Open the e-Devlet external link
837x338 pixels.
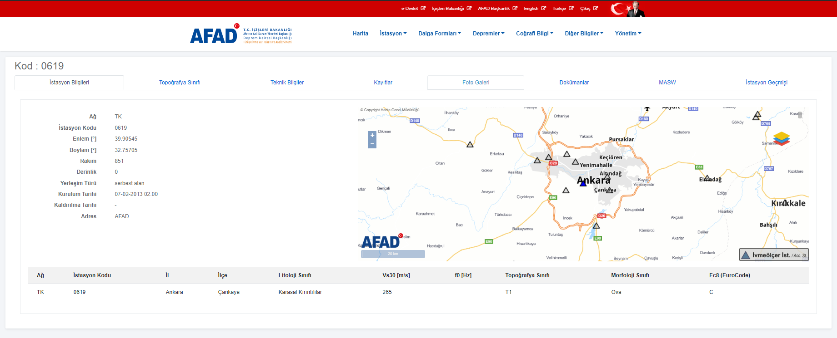413,9
